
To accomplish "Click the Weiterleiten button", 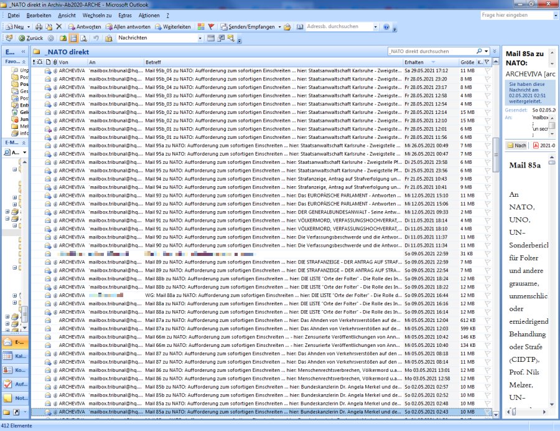I will [x=173, y=27].
